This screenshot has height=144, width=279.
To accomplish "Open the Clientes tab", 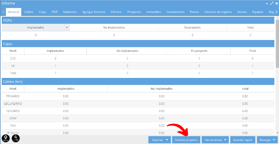I will coord(116,12).
